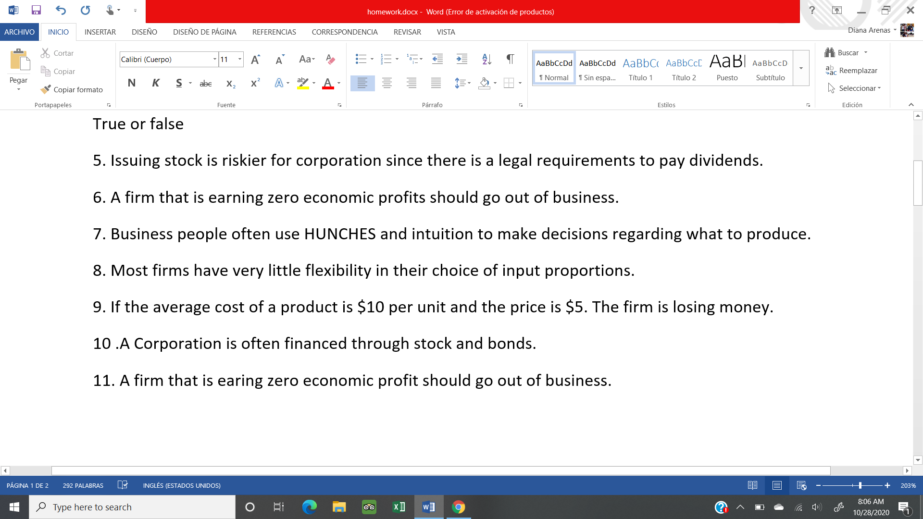Click the red font color swatch
This screenshot has height=519, width=923.
328,83
